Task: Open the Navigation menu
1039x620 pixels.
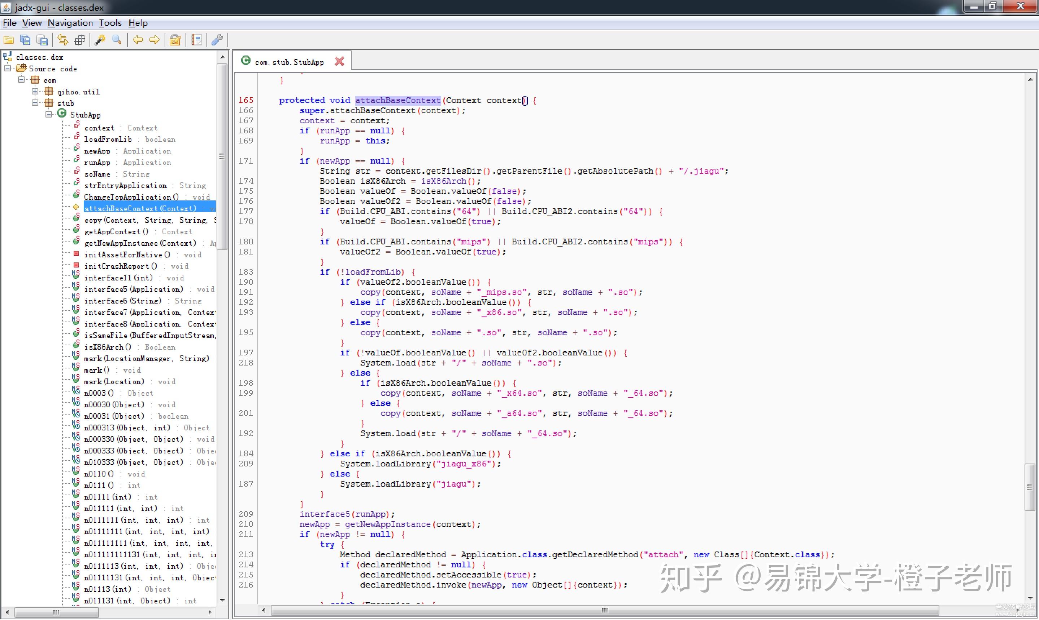Action: pyautogui.click(x=70, y=23)
